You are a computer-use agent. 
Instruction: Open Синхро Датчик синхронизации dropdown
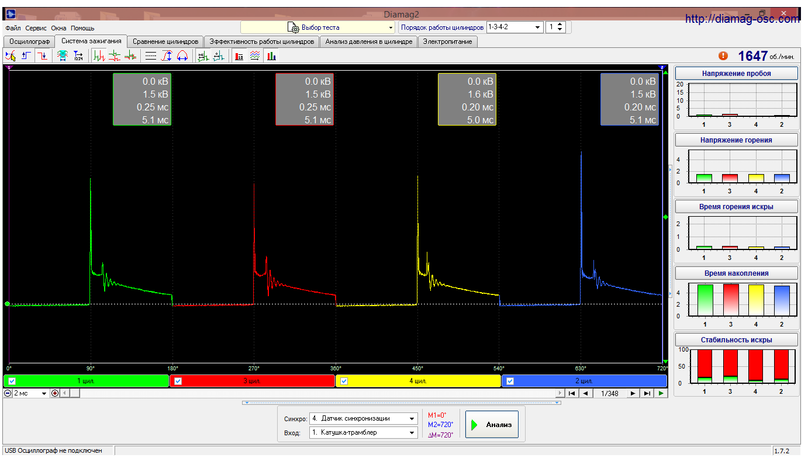point(363,418)
